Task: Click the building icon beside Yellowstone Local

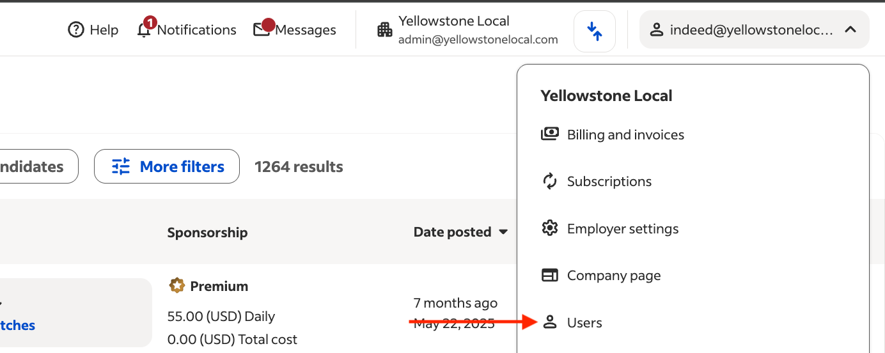Action: (385, 30)
